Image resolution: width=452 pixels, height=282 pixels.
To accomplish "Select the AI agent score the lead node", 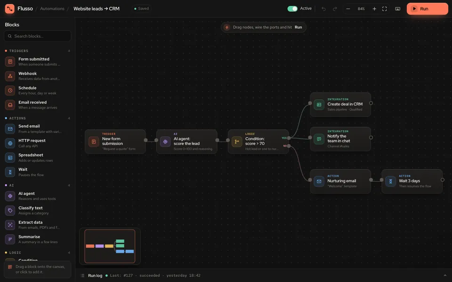I will 187,141.
